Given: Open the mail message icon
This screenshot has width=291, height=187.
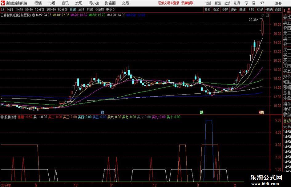Looking at the screenshot, I should tap(262, 3).
